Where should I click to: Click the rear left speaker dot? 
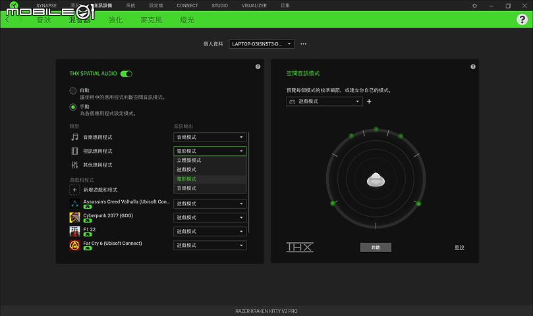click(x=333, y=203)
